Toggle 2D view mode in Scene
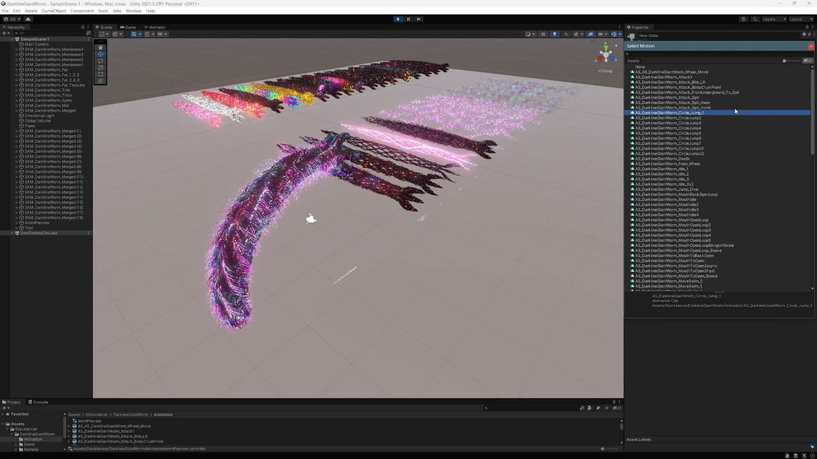This screenshot has height=459, width=817. [x=543, y=34]
